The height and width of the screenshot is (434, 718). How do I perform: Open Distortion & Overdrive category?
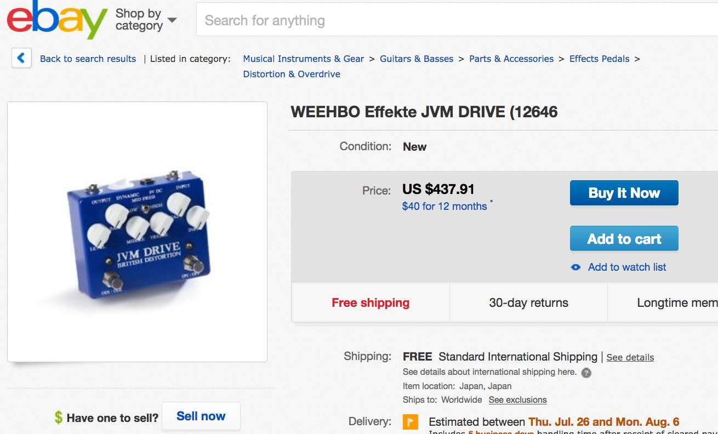(292, 74)
